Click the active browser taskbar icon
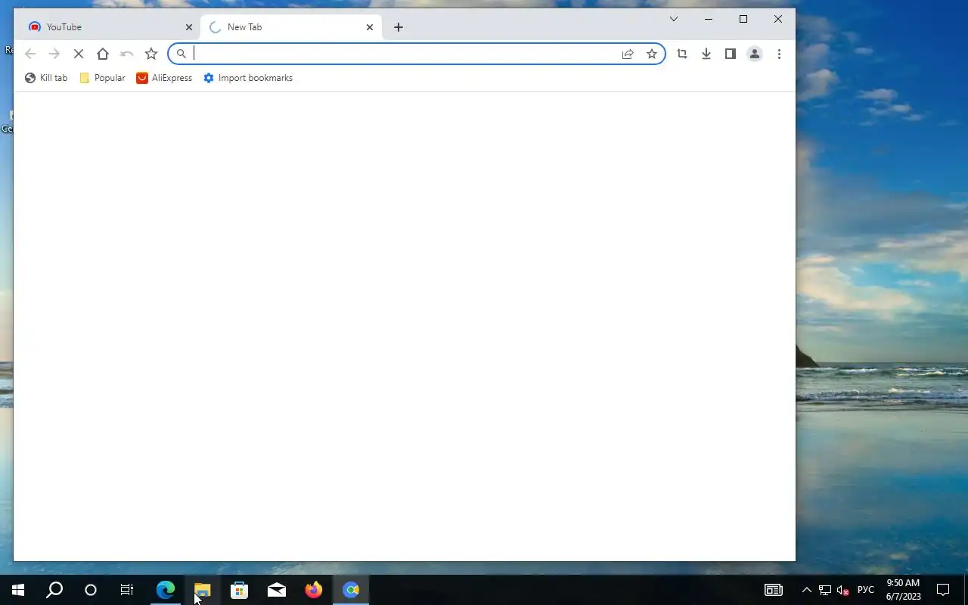 [351, 590]
